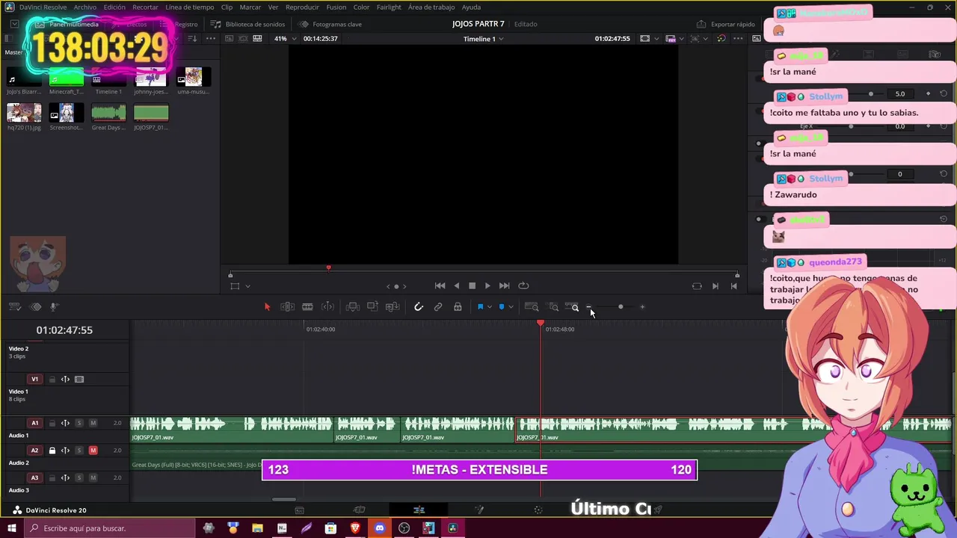The image size is (957, 538).
Task: Click the stacked timelines diamond icon
Action: coord(35,307)
